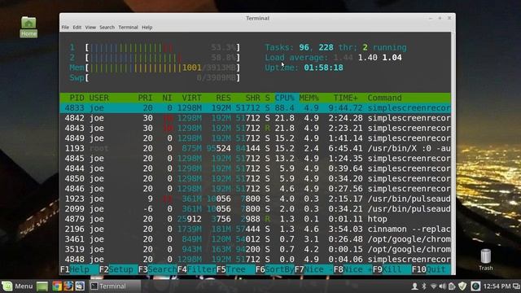521x293 pixels.
Task: Sort by the TIME+ column header
Action: [x=345, y=98]
